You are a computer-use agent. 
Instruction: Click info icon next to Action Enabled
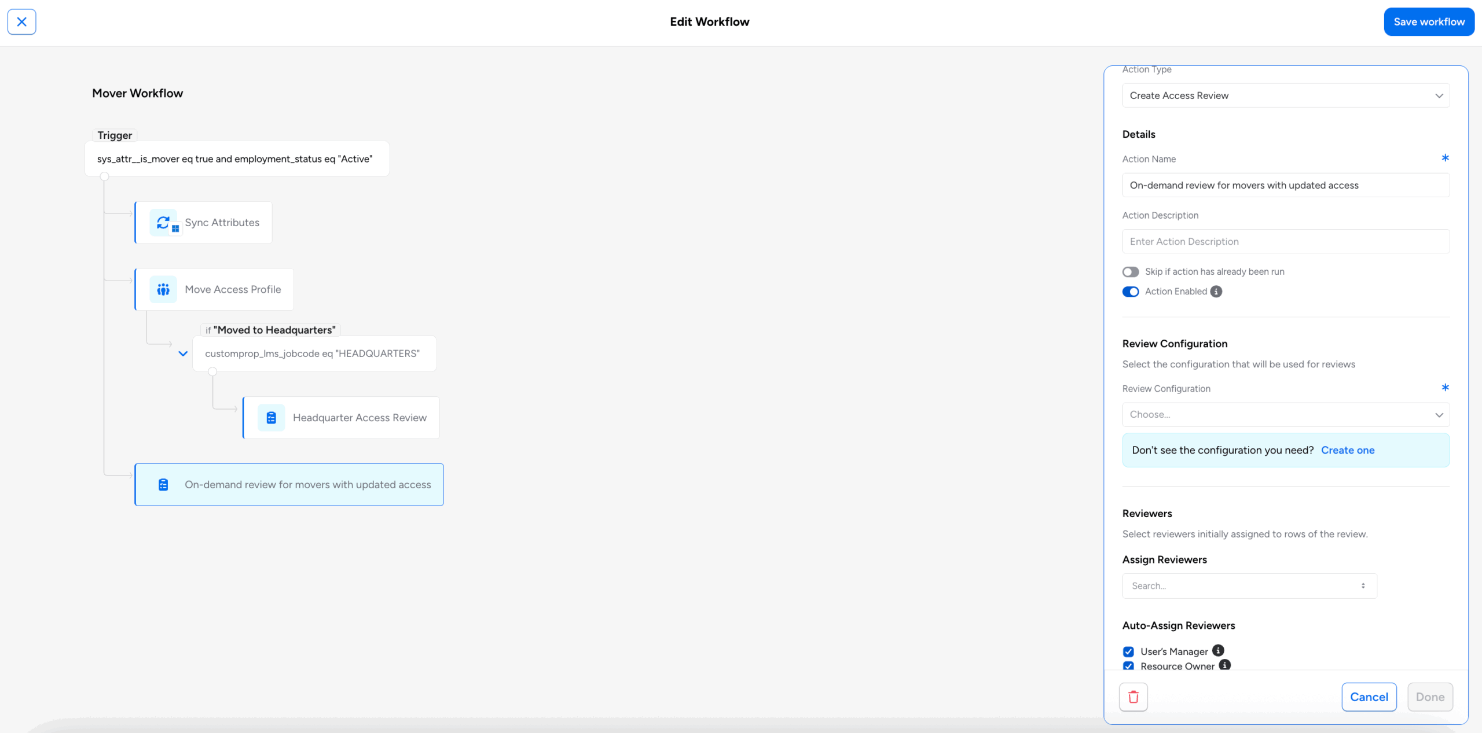[x=1216, y=292]
